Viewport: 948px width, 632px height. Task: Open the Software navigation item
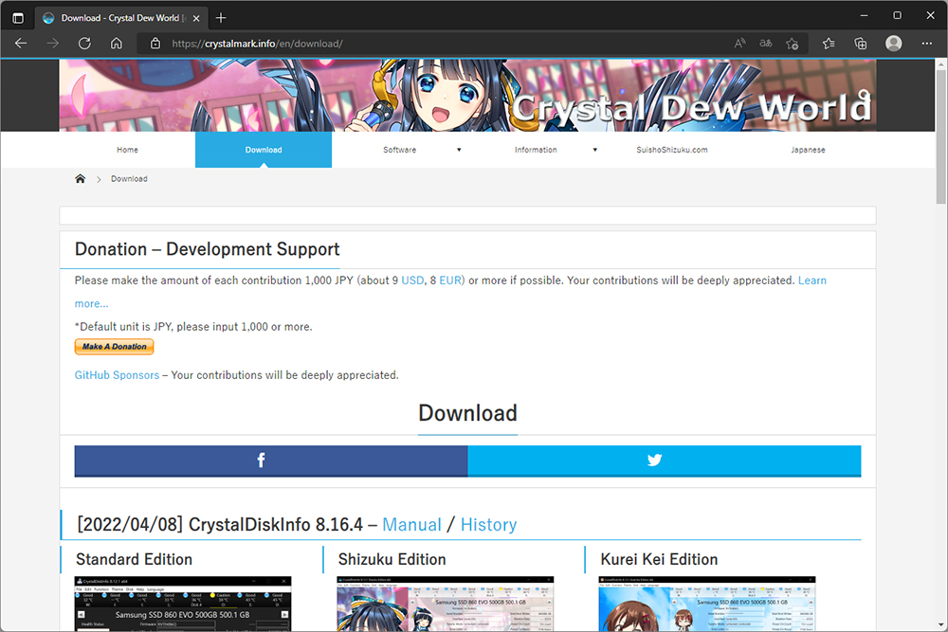click(400, 150)
